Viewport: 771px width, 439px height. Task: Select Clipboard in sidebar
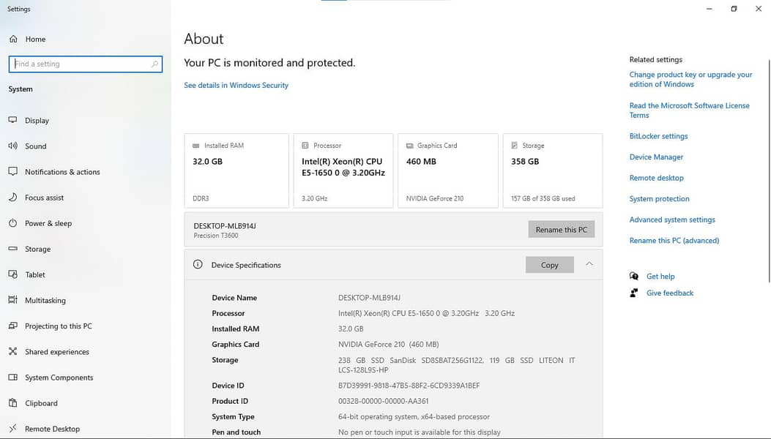tap(86, 403)
